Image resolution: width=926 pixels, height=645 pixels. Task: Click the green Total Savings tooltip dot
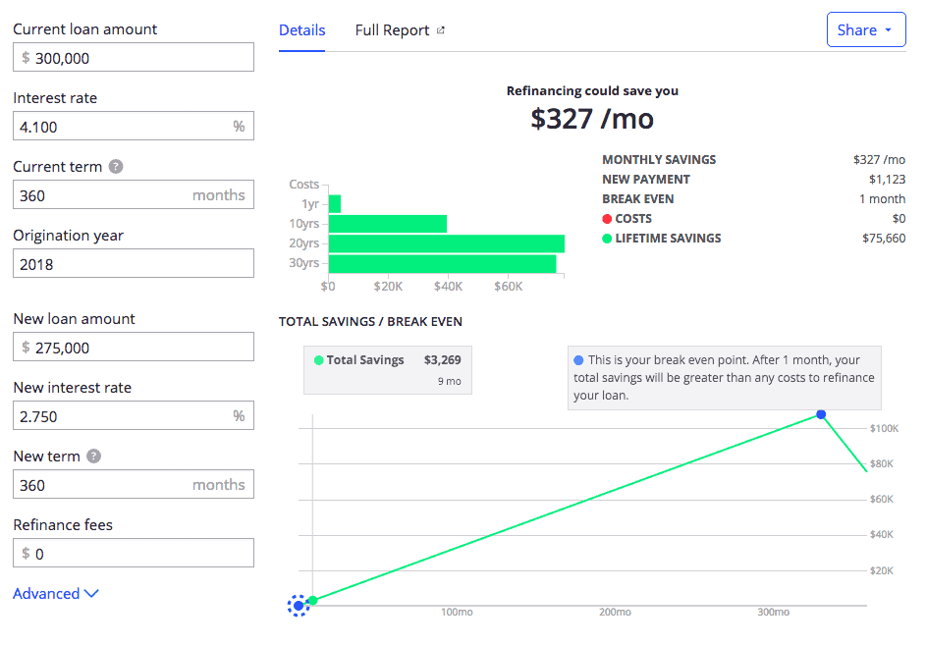pyautogui.click(x=318, y=360)
